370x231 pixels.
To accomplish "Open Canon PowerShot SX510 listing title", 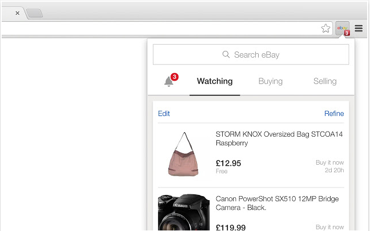I will (x=277, y=203).
